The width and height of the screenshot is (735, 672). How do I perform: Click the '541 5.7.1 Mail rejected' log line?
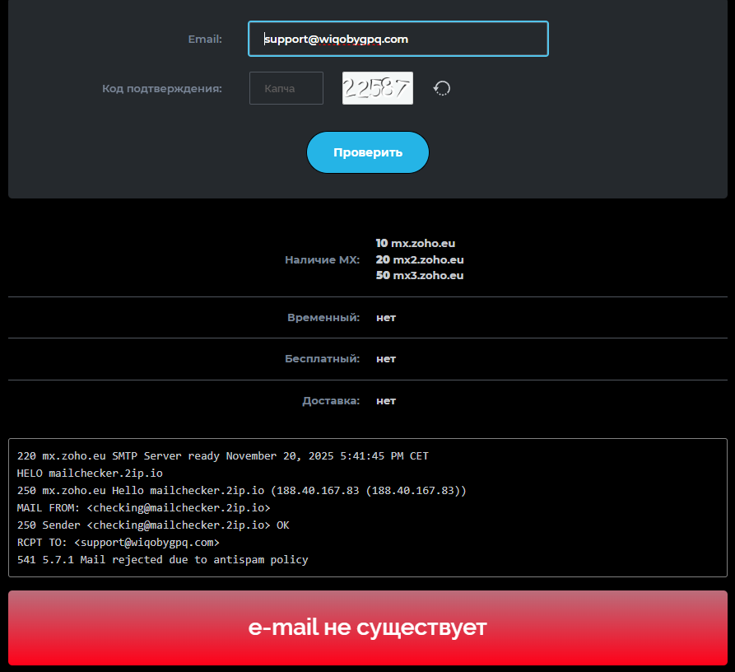tap(161, 559)
